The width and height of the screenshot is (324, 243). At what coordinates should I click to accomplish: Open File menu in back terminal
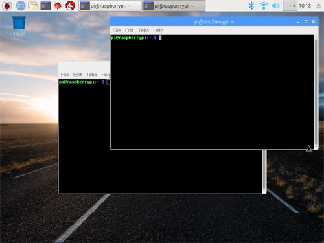(x=65, y=75)
